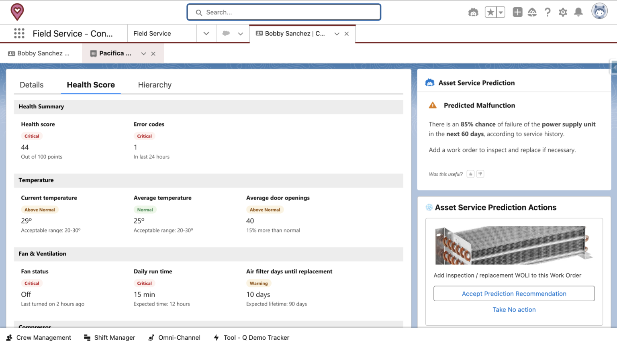This screenshot has height=347, width=617.
Task: Create new record with the plus icon
Action: point(517,12)
